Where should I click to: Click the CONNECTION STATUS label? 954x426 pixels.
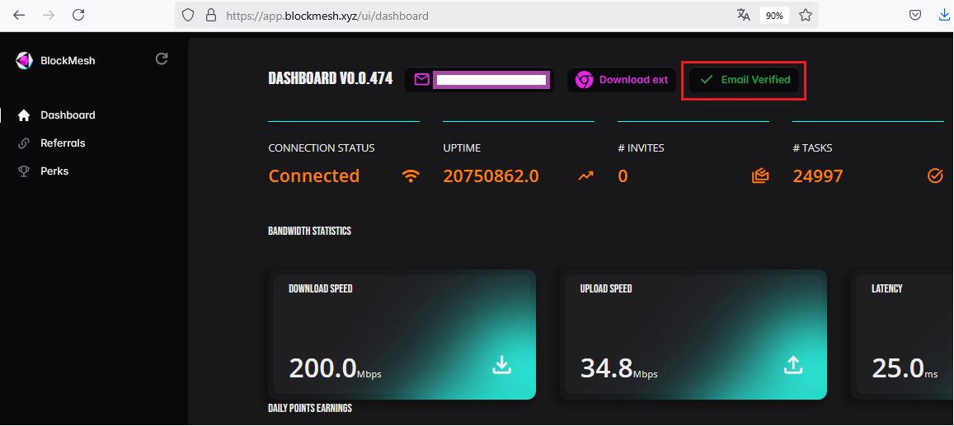[x=322, y=147]
